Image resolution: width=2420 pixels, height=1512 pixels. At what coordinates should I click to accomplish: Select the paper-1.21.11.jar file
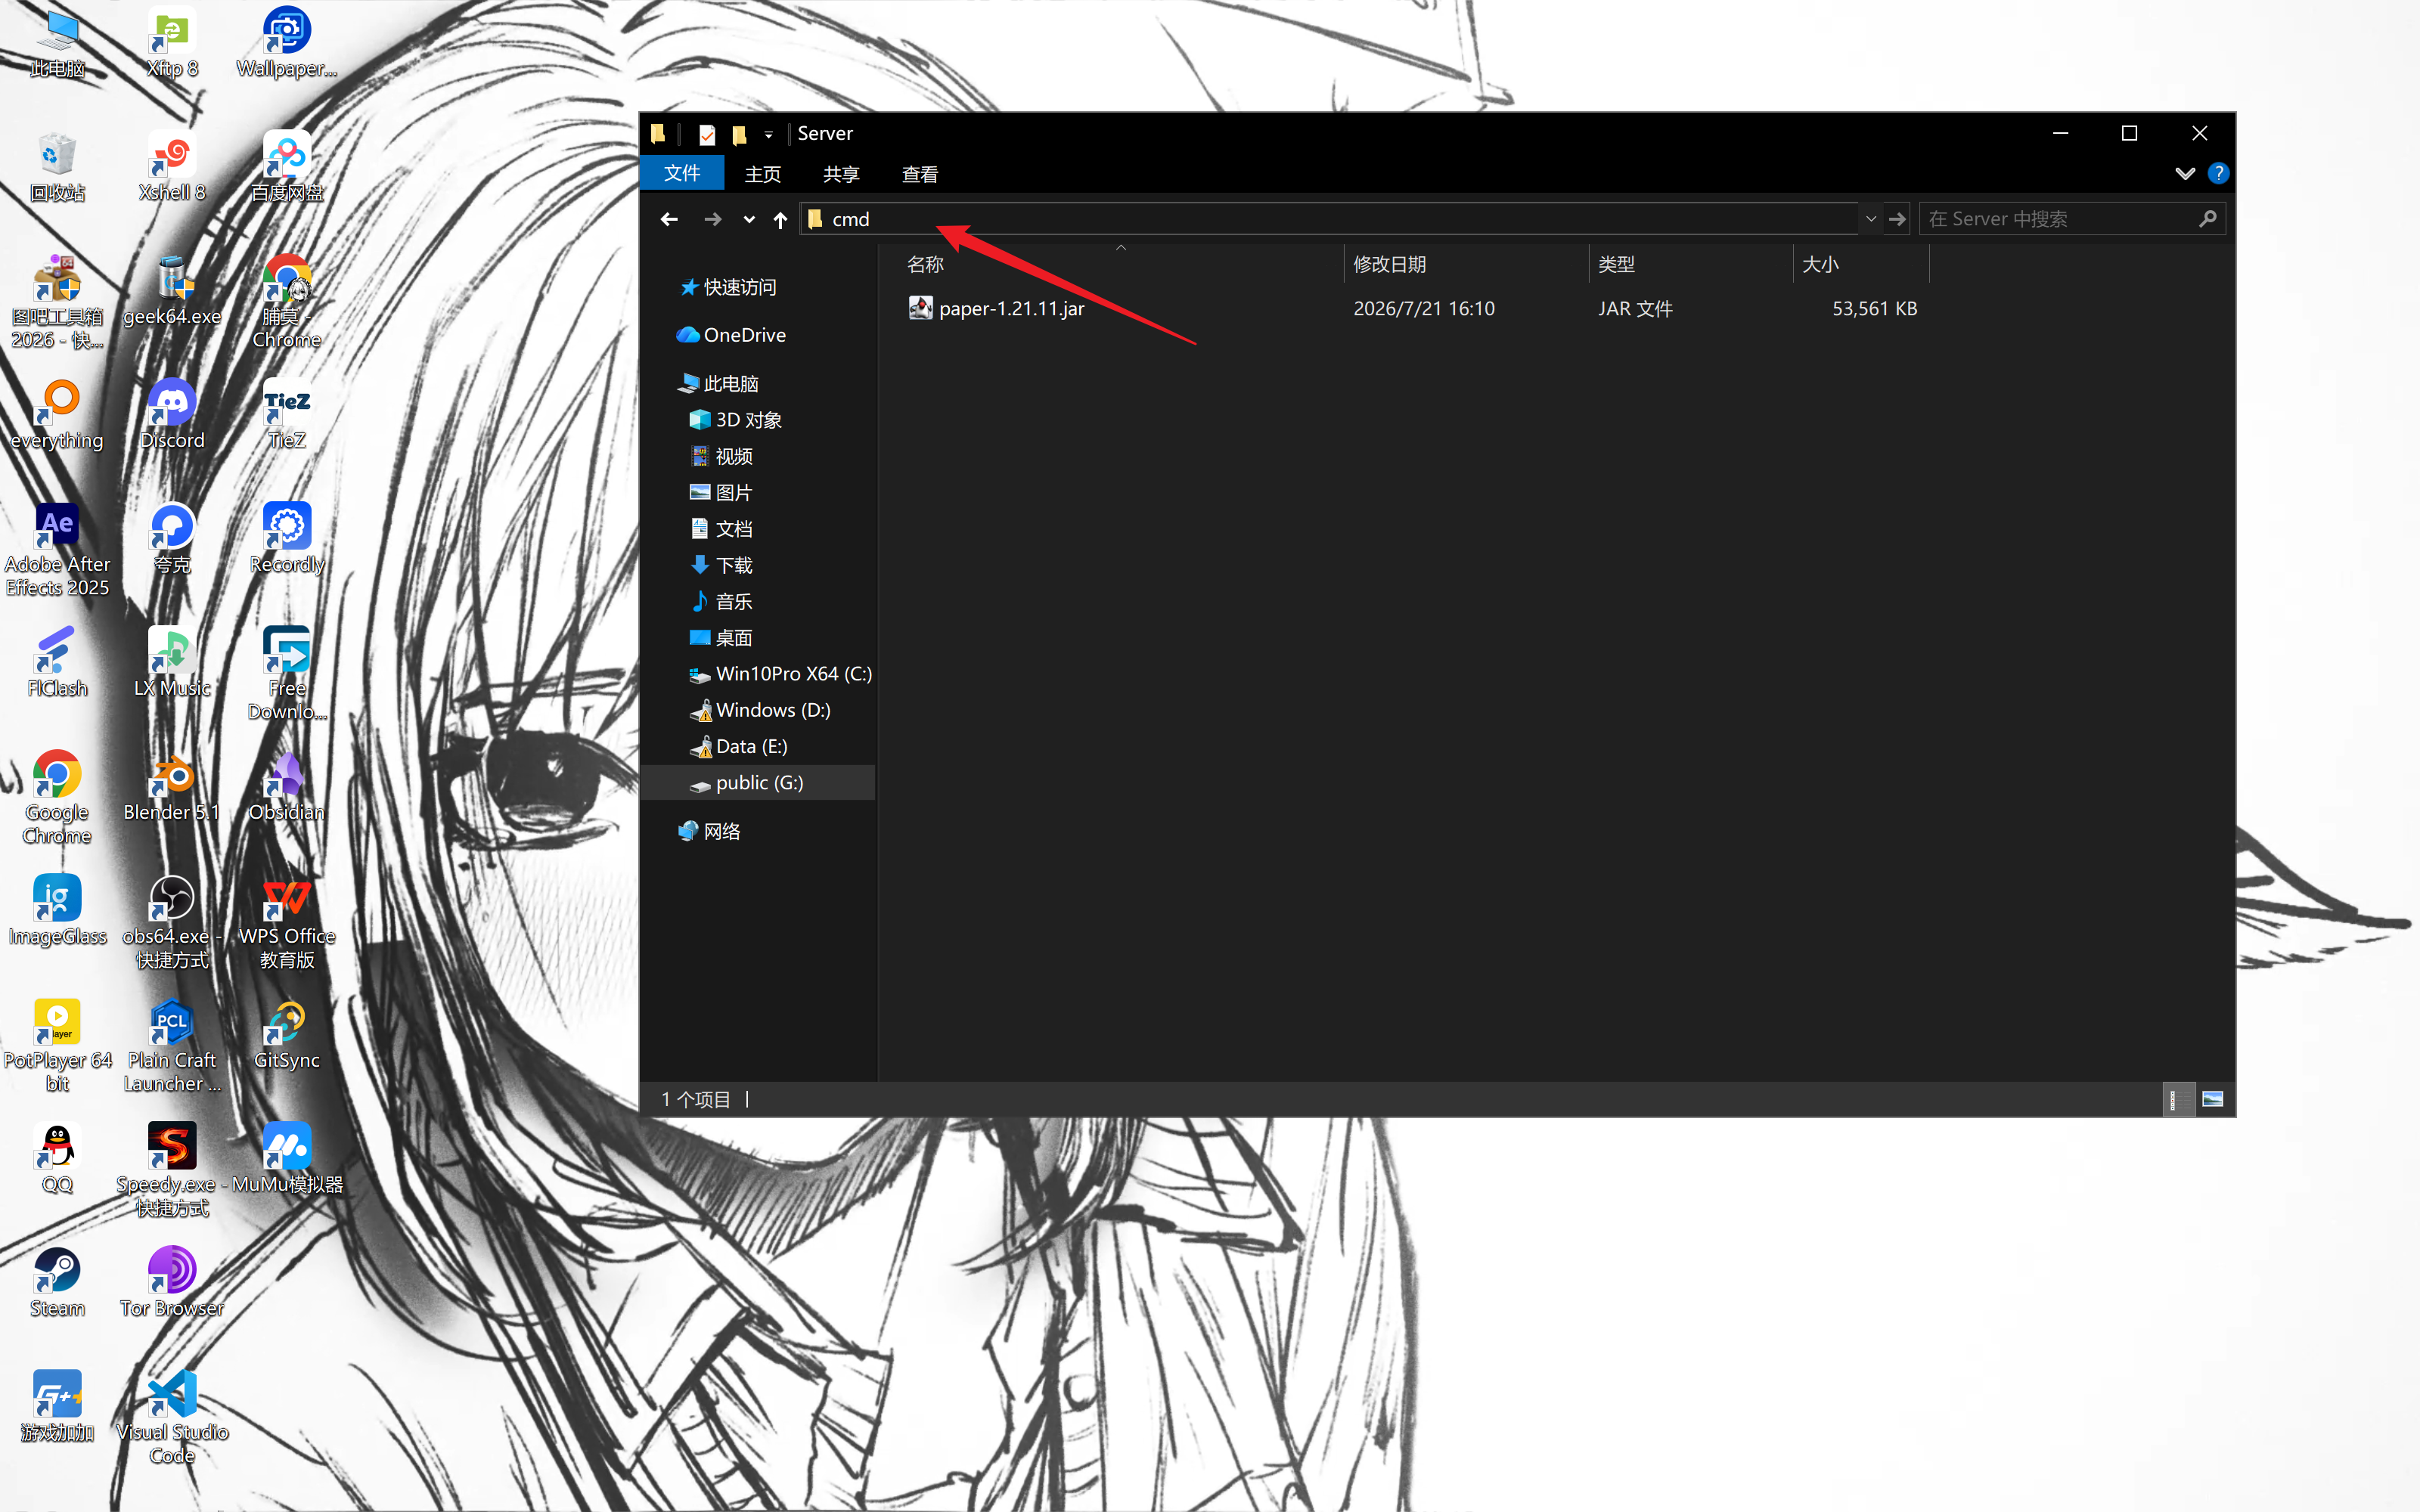(1011, 309)
